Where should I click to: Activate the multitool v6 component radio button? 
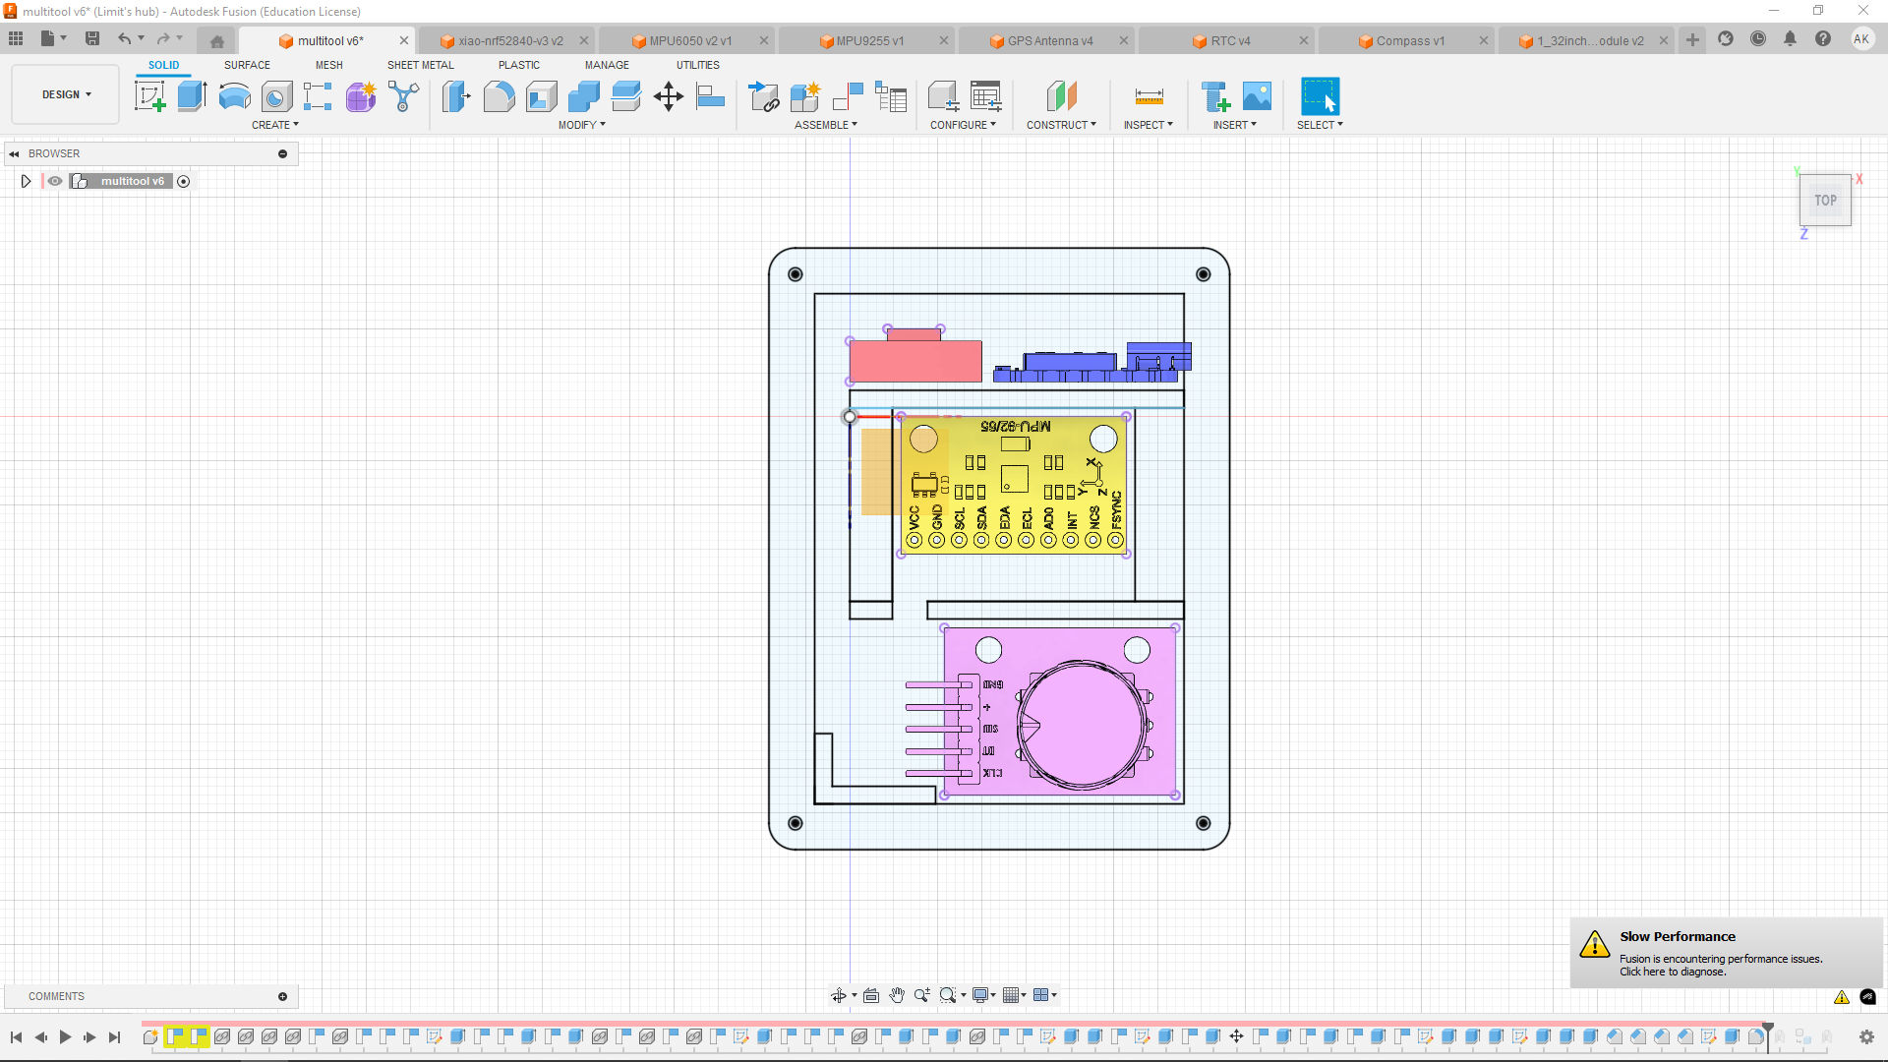click(184, 181)
